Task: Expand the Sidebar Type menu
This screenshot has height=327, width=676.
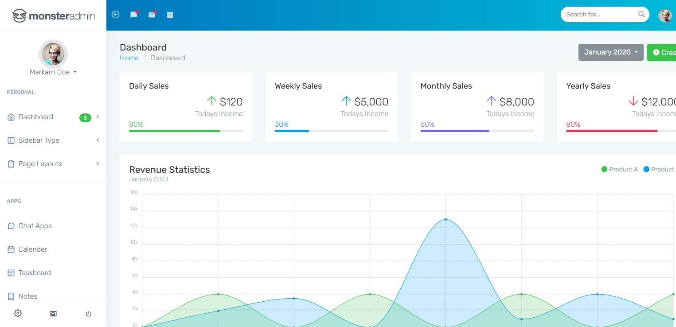Action: click(x=53, y=140)
